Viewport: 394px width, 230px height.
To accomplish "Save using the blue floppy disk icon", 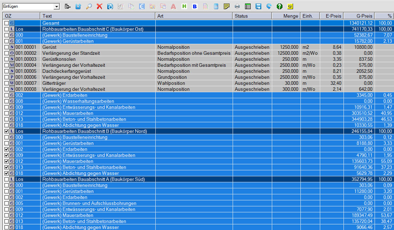I will click(258, 6).
